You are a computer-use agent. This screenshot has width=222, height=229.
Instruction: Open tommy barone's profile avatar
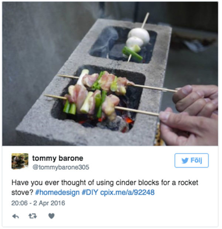click(20, 161)
